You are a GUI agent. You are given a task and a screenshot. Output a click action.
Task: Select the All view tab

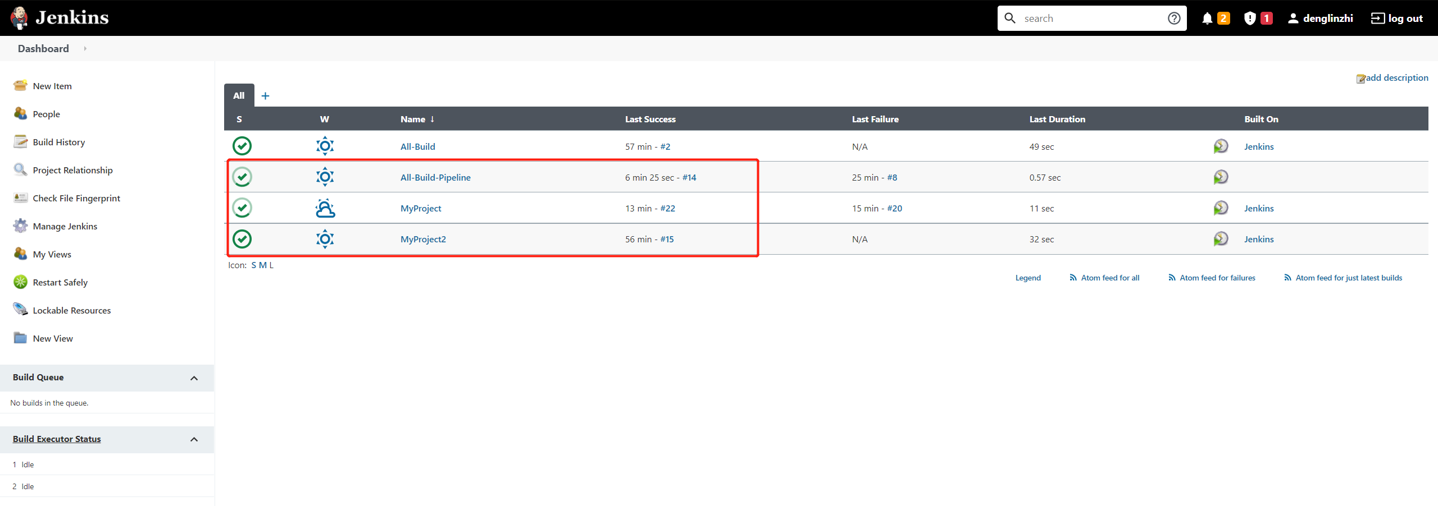[x=239, y=95]
